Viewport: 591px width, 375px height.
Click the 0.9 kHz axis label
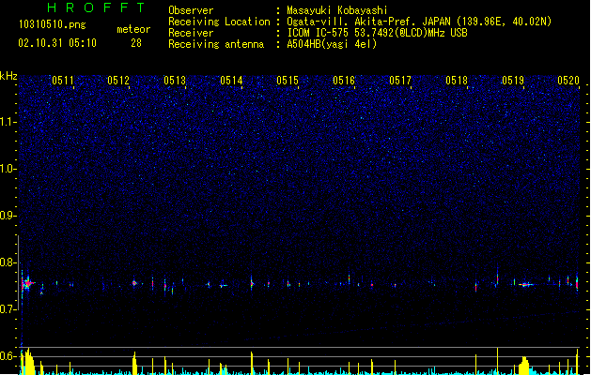[8, 216]
